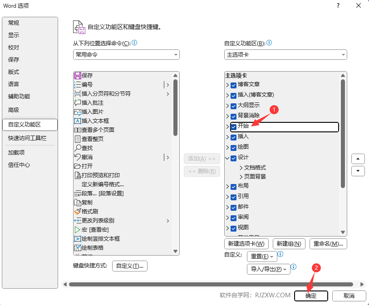Move selected tab up with arrow button

click(358, 159)
